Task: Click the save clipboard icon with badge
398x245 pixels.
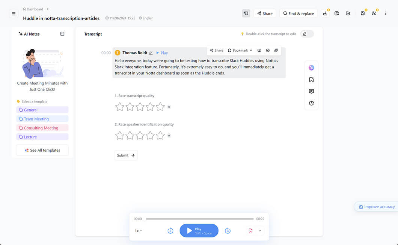Action: tap(363, 13)
